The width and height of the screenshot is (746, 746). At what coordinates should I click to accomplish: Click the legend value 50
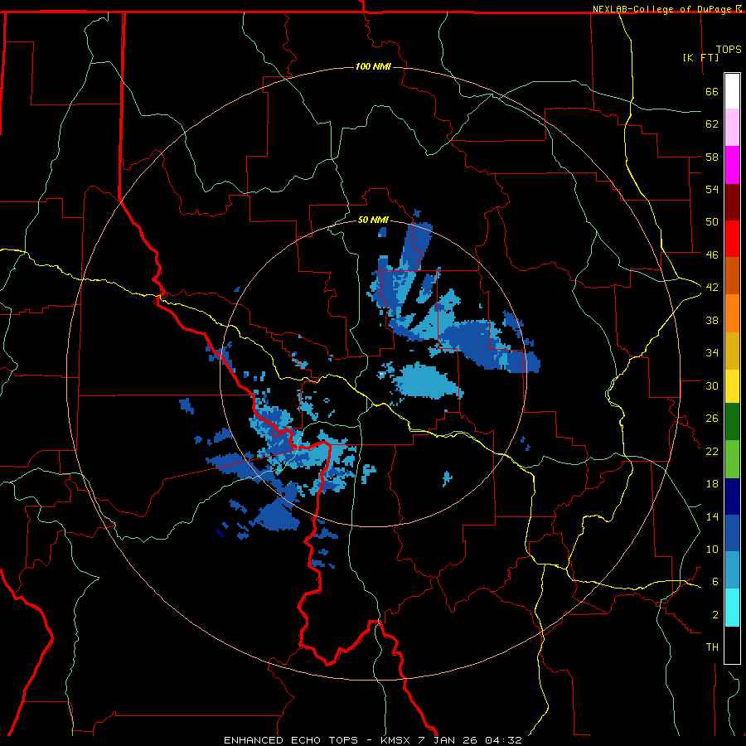point(712,222)
